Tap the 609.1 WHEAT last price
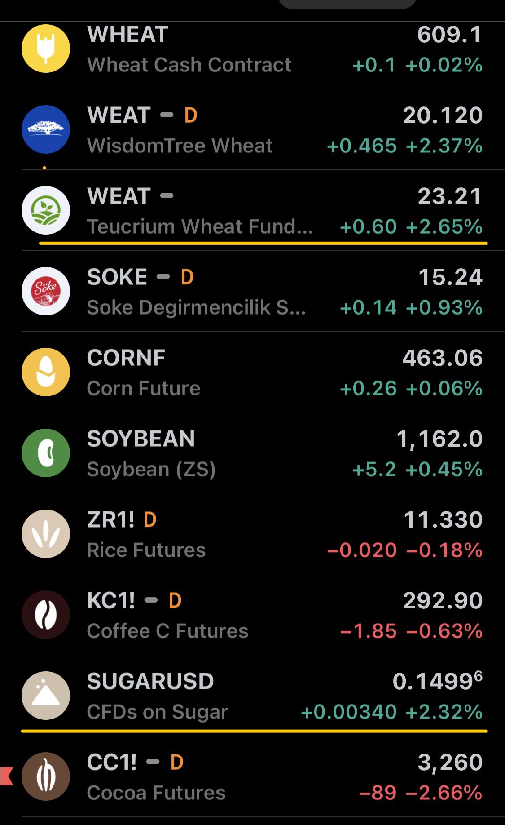505x825 pixels. coord(449,35)
